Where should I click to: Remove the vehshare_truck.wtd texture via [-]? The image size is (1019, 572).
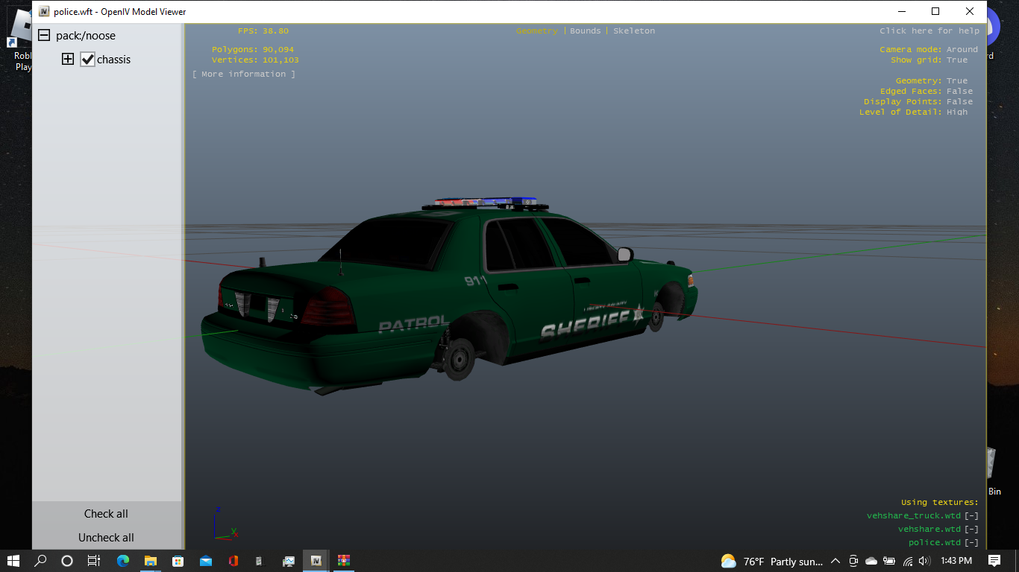pos(971,515)
